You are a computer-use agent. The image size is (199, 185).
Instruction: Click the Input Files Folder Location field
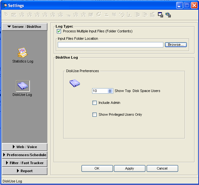point(110,45)
